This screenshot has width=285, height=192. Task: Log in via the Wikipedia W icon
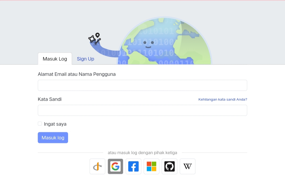(x=188, y=166)
